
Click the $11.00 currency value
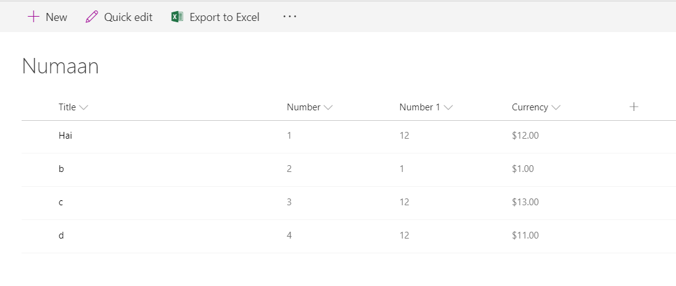click(x=525, y=235)
